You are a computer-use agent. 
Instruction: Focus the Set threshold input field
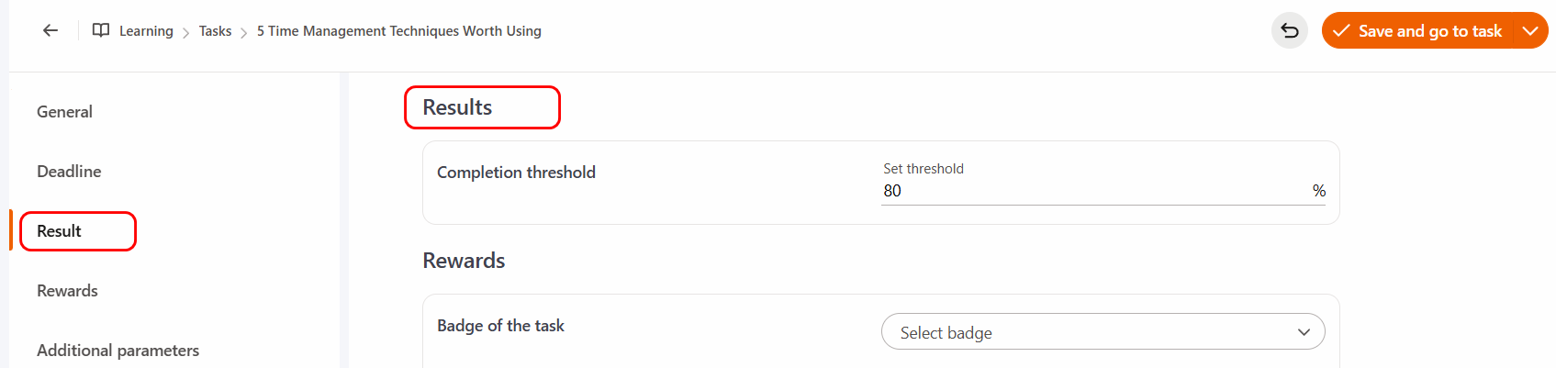pos(1092,191)
